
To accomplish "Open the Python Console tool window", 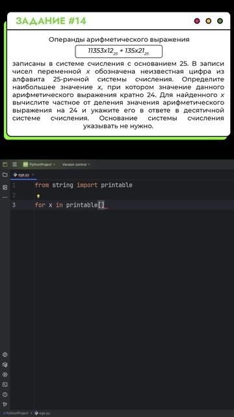I will (5, 354).
